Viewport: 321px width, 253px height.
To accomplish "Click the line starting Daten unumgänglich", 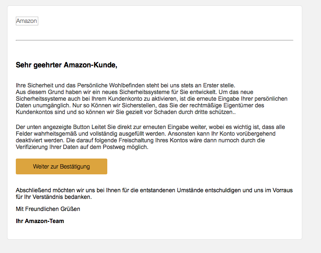I will 140,105.
